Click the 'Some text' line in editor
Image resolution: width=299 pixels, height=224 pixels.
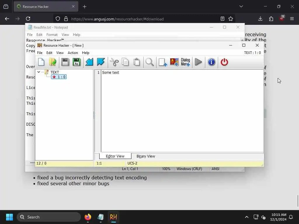click(111, 73)
